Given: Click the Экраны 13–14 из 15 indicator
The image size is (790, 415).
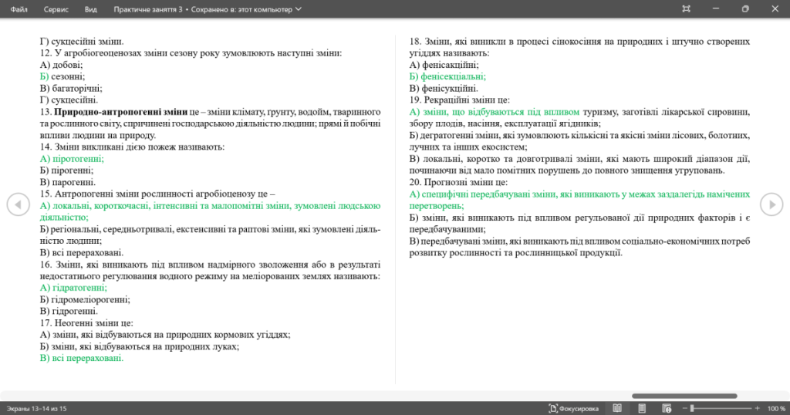Looking at the screenshot, I should click(x=36, y=409).
